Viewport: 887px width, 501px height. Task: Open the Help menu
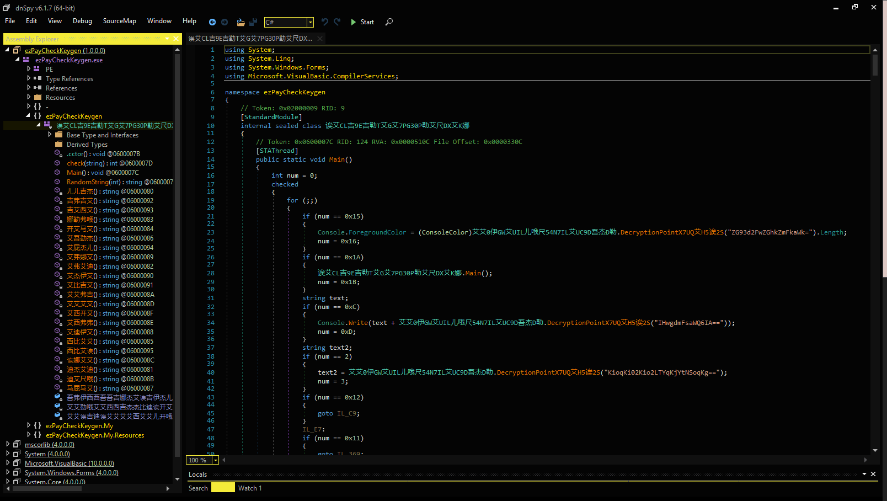[189, 21]
